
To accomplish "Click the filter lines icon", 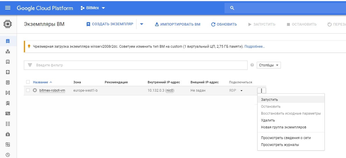I will click(30, 65).
